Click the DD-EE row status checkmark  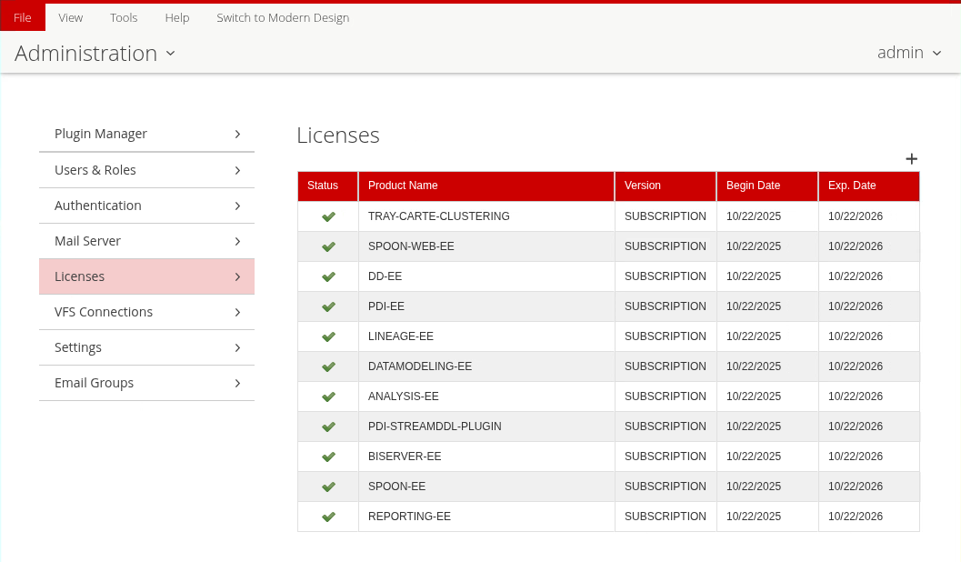[328, 276]
